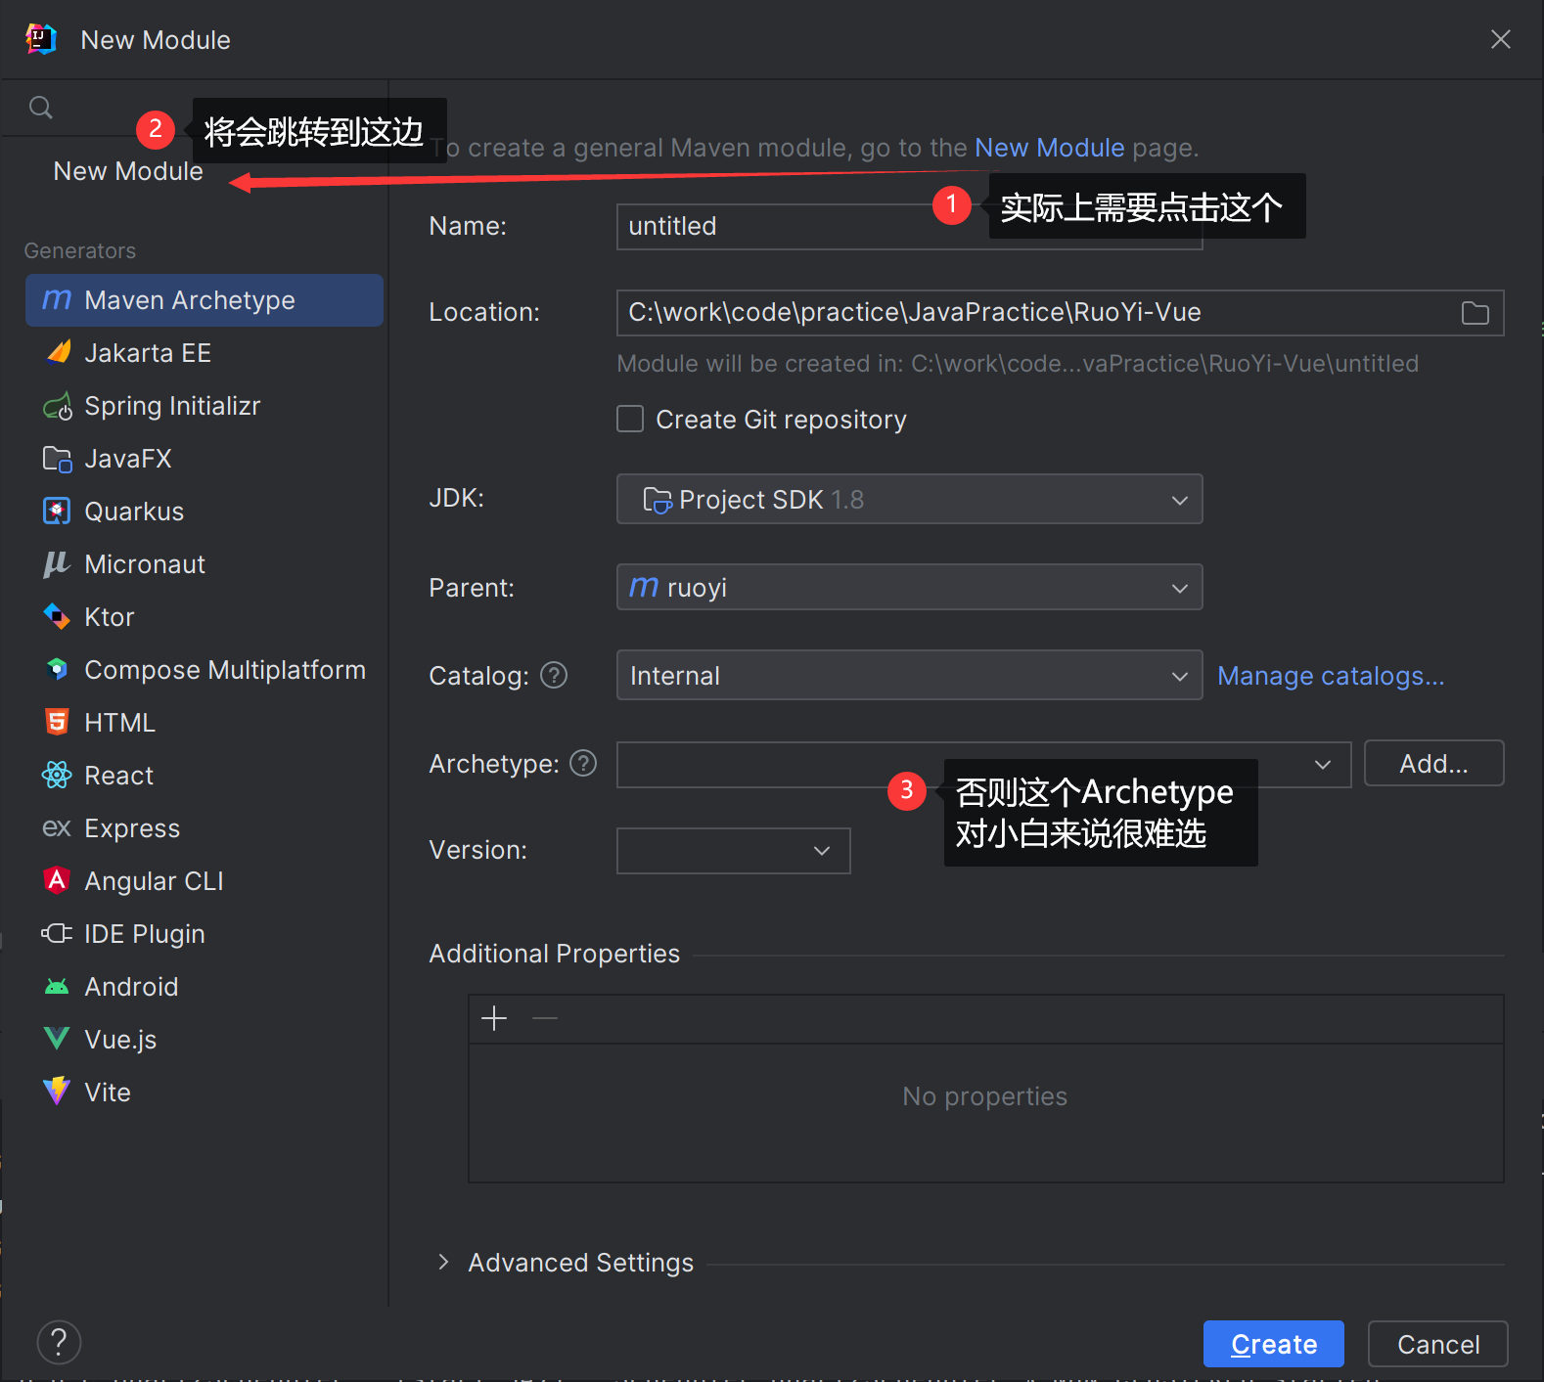Screen dimensions: 1544x1382
Task: Open folder browse icon in Location field
Action: click(1475, 313)
